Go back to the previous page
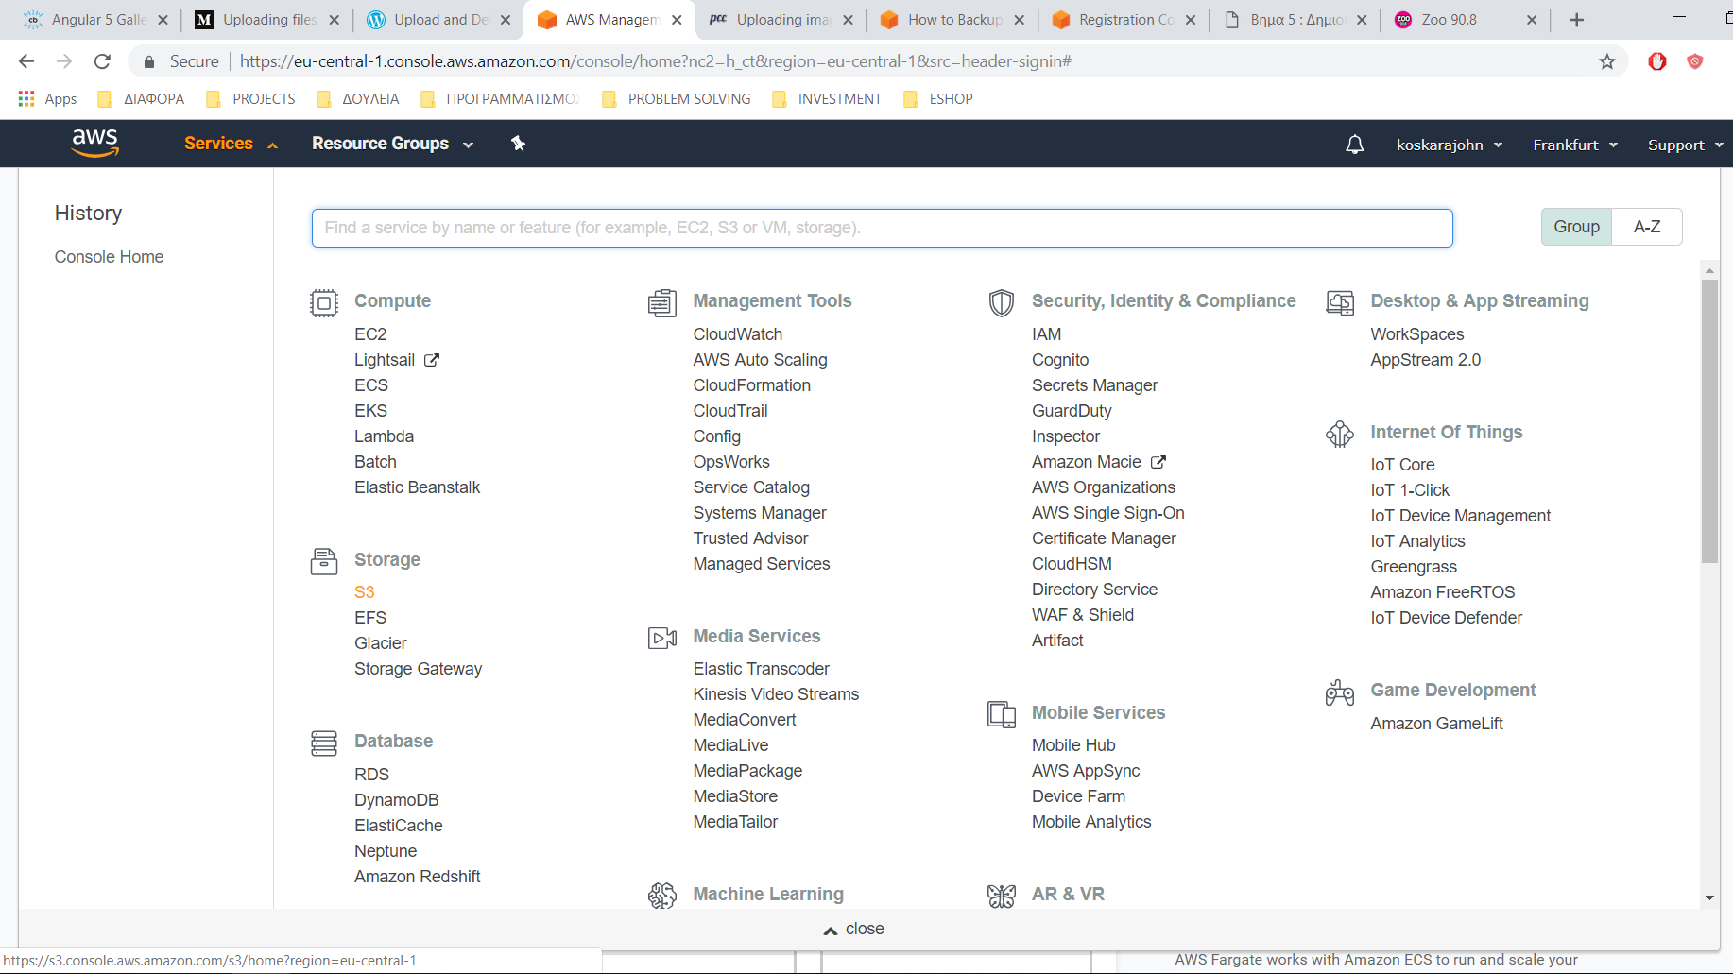The image size is (1733, 974). (26, 61)
